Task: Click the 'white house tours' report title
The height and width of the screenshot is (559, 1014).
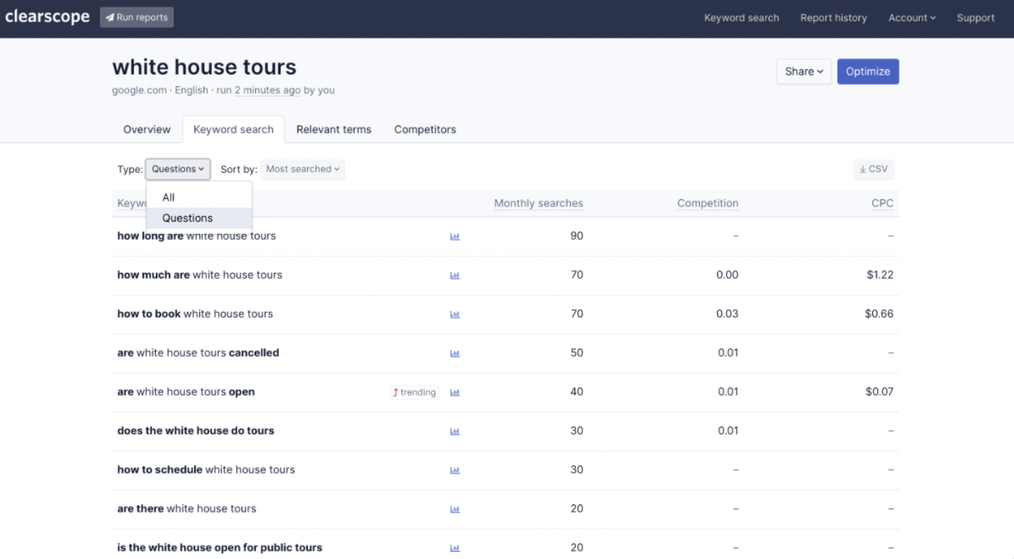Action: (204, 67)
